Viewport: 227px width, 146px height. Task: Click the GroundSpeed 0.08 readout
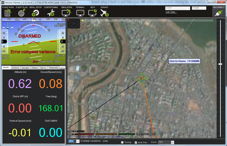(51, 84)
